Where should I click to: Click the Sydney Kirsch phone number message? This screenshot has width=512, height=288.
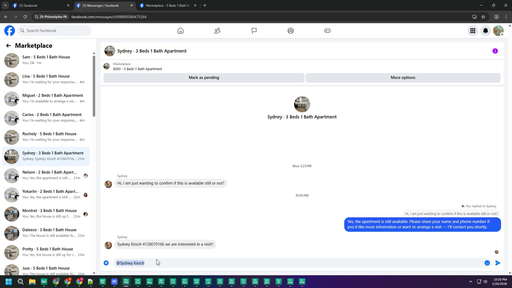click(x=165, y=244)
